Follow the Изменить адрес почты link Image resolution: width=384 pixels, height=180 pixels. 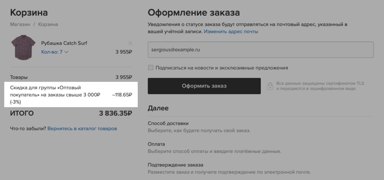pos(231,32)
